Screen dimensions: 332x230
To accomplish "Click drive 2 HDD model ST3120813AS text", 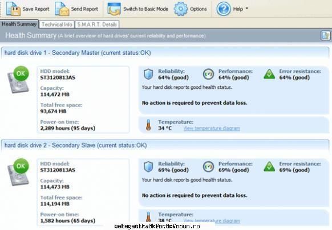I will [58, 170].
